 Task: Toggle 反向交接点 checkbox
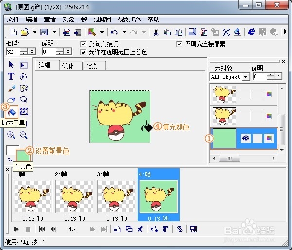[83, 44]
